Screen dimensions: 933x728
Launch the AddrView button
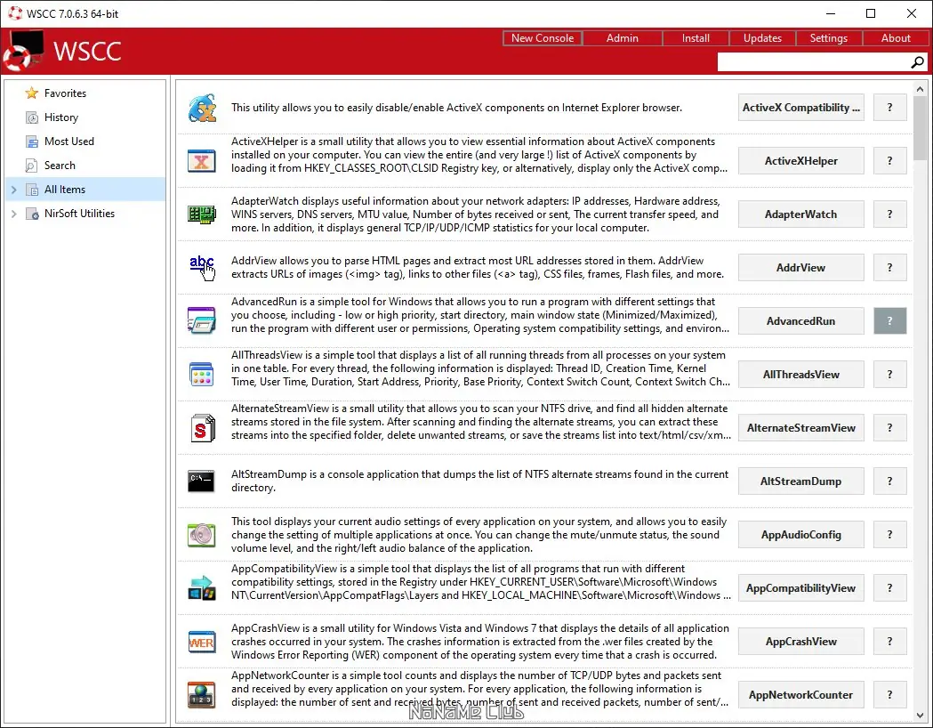click(x=800, y=268)
